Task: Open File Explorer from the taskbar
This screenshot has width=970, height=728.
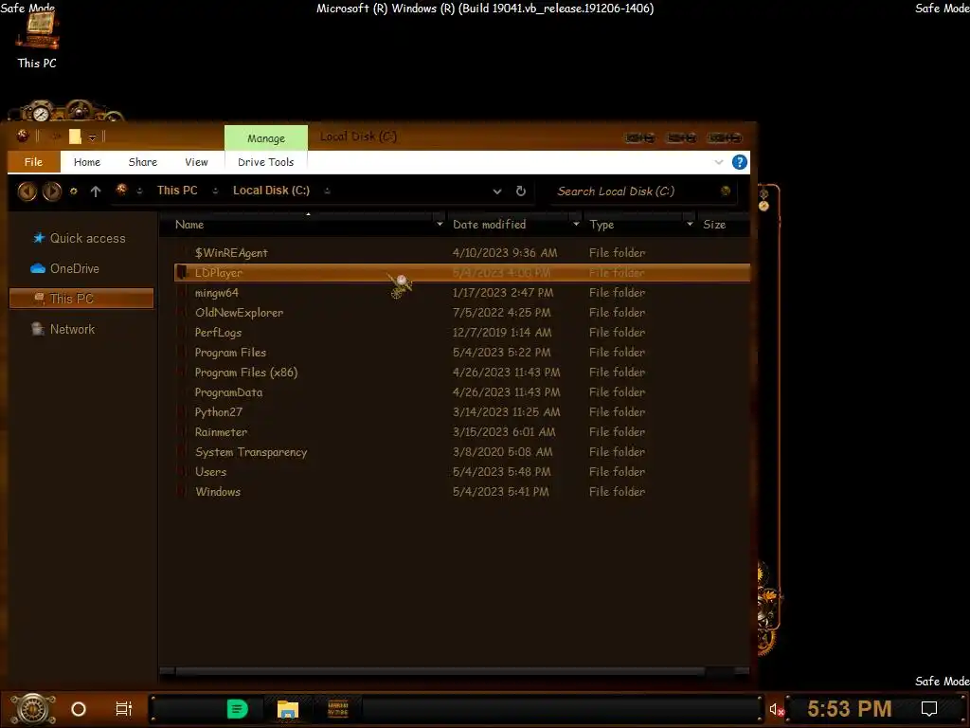Action: (288, 709)
